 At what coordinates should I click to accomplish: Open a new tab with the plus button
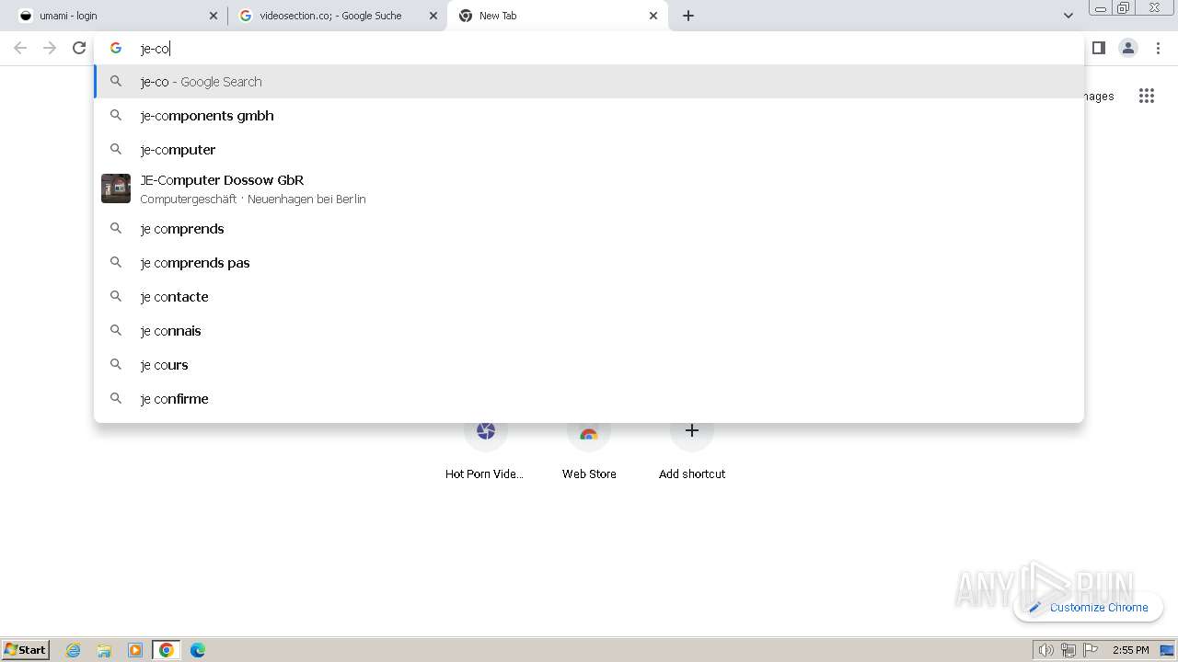[688, 16]
